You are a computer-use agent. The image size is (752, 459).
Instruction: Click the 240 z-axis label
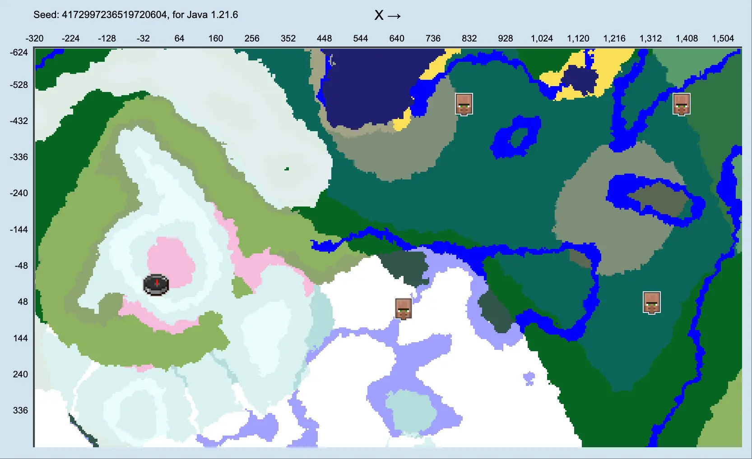tap(20, 374)
